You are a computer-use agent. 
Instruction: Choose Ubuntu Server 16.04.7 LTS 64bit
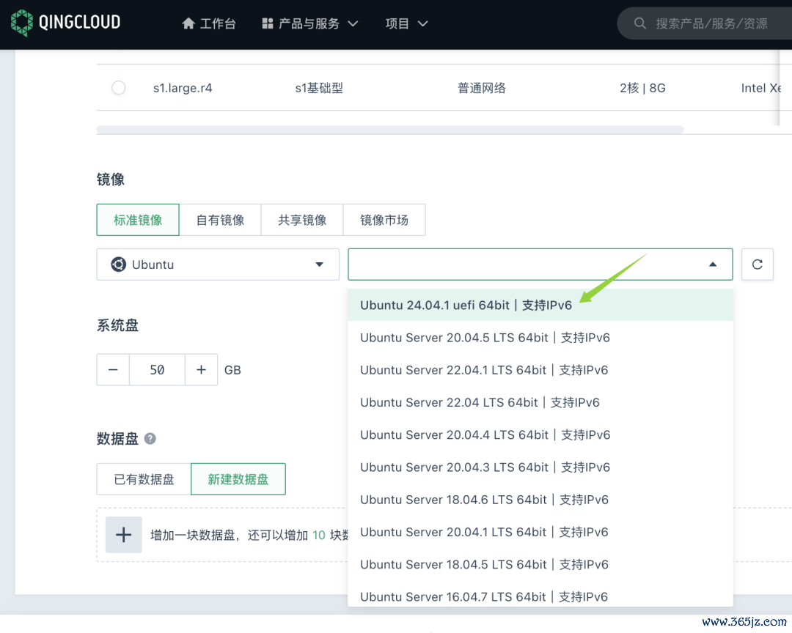[x=540, y=593]
